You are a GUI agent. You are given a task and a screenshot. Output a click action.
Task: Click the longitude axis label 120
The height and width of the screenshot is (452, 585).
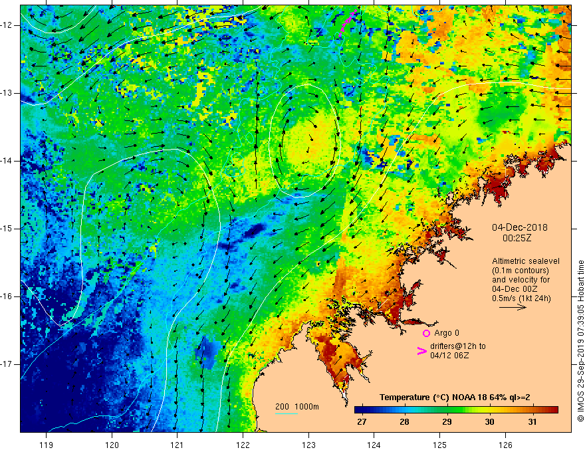point(112,445)
